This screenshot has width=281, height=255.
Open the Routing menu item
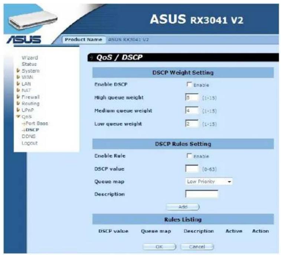pos(30,104)
